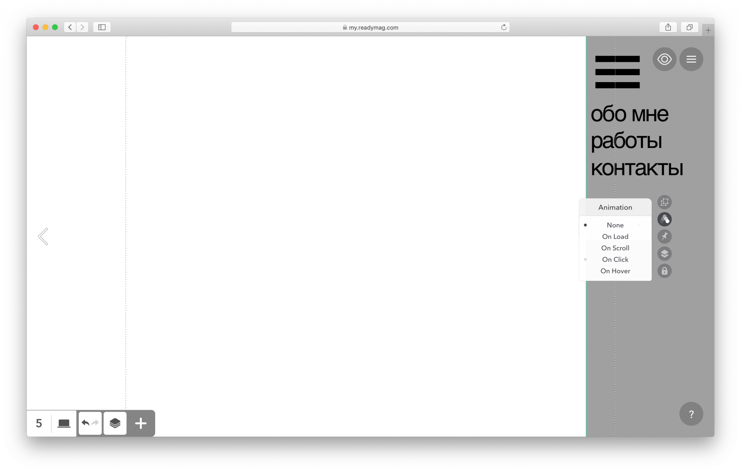This screenshot has width=741, height=472.
Task: Click the mask or stencil icon
Action: (x=664, y=202)
